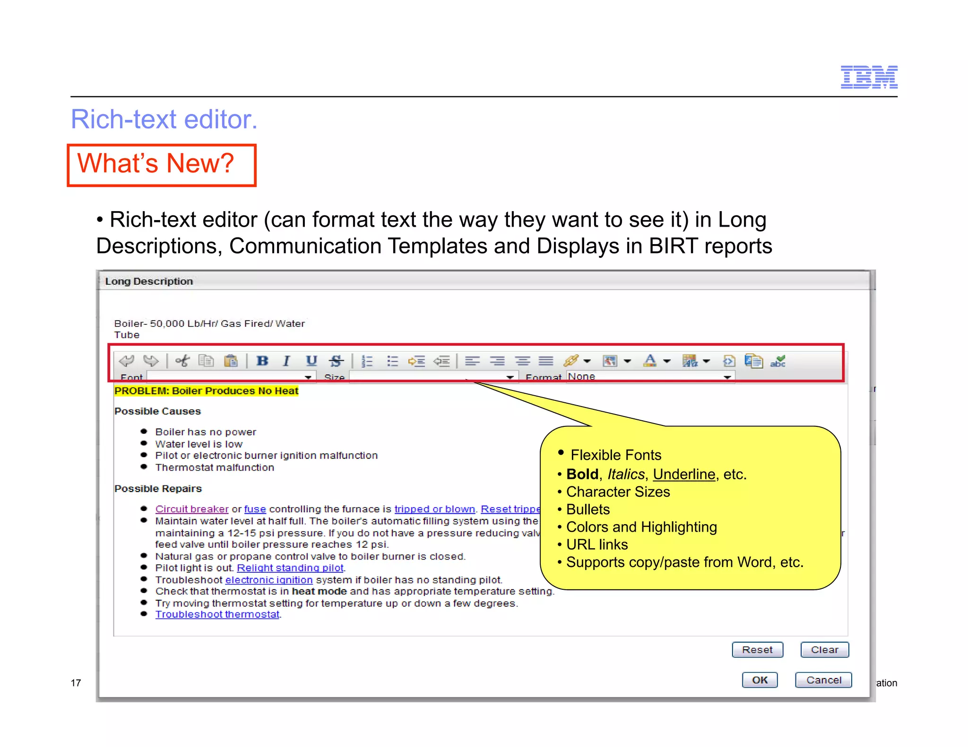Click the insert image icon
The width and height of the screenshot is (968, 747).
coord(610,361)
